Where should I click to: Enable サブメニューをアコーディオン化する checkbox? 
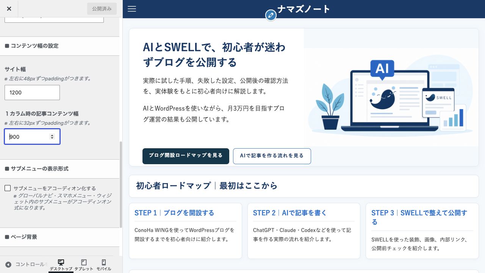pyautogui.click(x=8, y=188)
